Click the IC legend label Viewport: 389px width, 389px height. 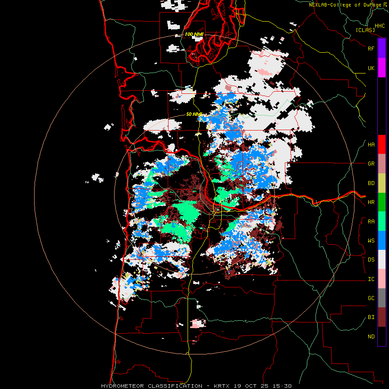(x=371, y=279)
